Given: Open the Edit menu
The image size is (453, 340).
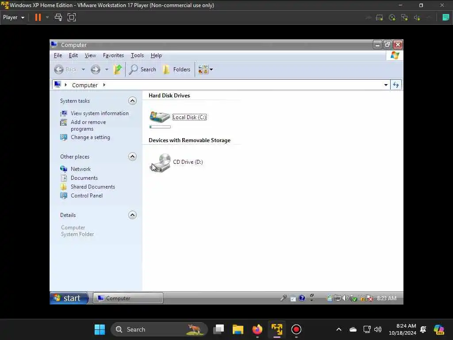Looking at the screenshot, I should 73,55.
